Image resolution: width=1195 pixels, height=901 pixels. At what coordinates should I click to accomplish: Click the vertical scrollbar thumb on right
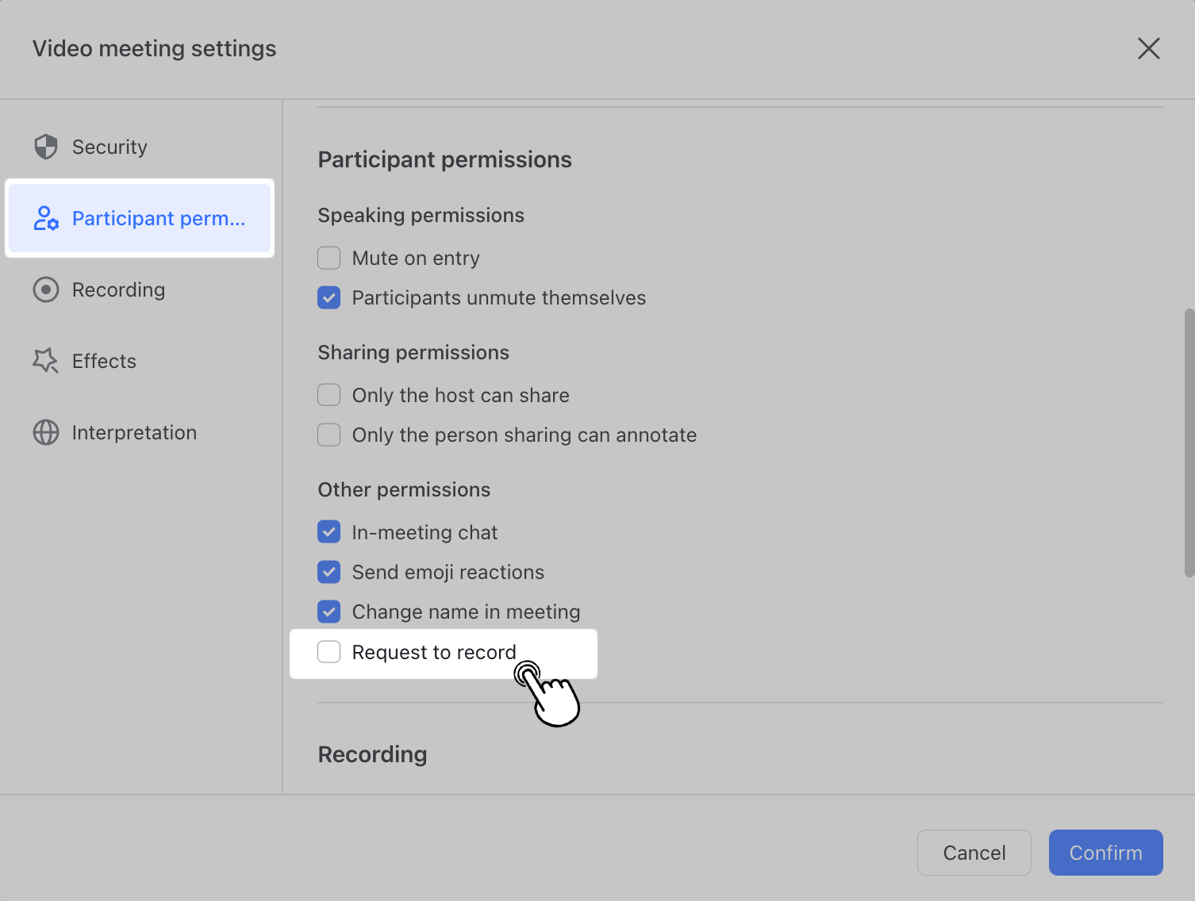(x=1189, y=443)
